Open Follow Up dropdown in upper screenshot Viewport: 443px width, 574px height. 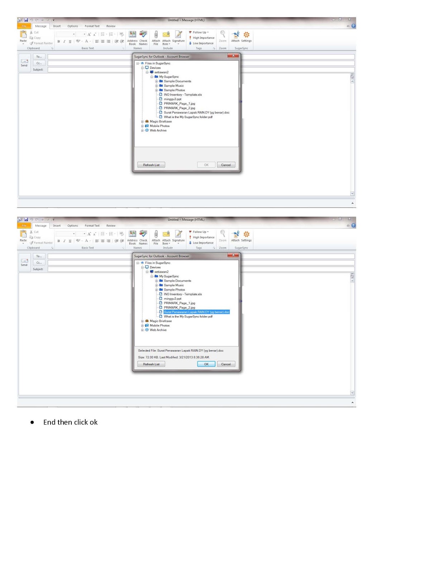tap(199, 32)
